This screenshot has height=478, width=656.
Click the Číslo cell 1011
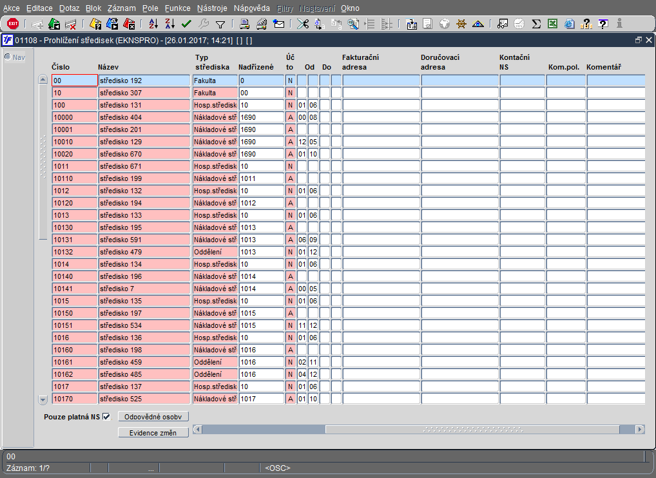(x=75, y=166)
